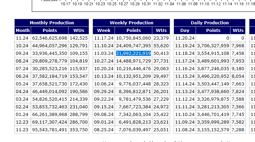Click monthly points 37,582,184,719

point(50,76)
